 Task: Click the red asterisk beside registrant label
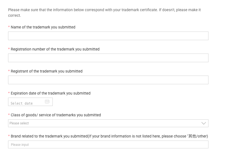pyautogui.click(x=9, y=71)
